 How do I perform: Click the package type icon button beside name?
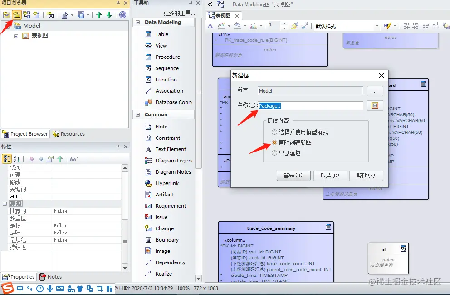pyautogui.click(x=375, y=105)
